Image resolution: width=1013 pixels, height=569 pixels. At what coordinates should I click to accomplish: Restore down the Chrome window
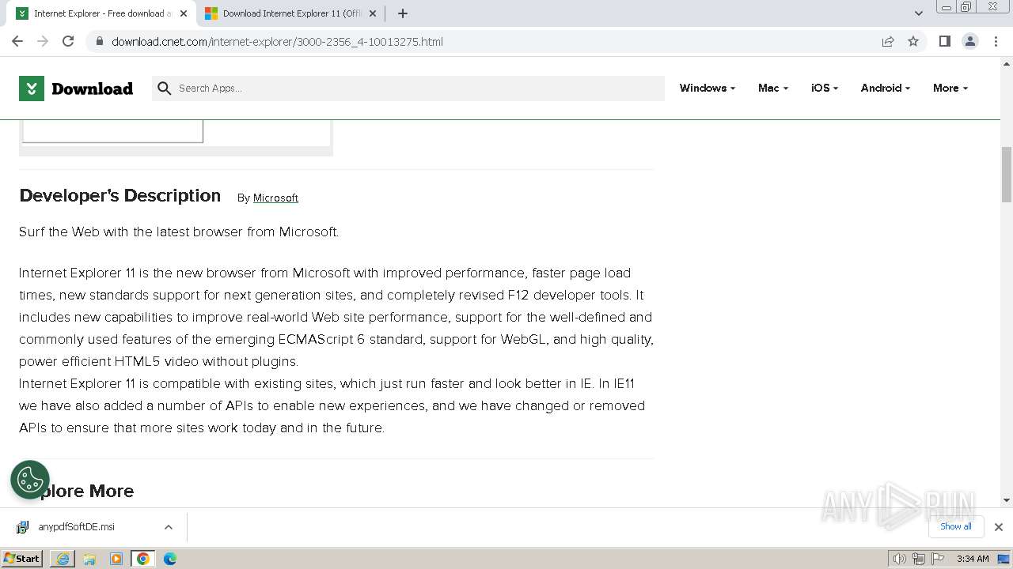pyautogui.click(x=966, y=7)
